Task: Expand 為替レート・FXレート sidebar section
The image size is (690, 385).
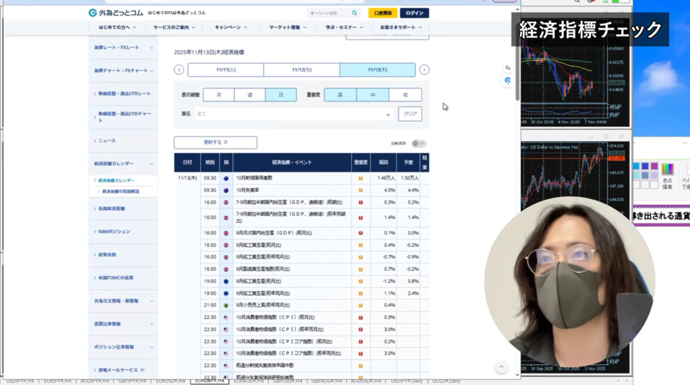Action: pyautogui.click(x=123, y=47)
